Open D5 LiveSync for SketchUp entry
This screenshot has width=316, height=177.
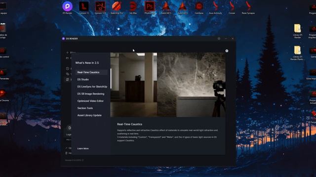click(92, 87)
